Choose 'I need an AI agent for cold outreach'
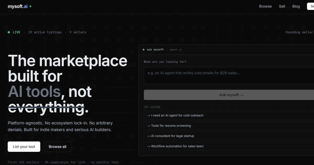Viewport: 314px width, 165px height. [229, 115]
